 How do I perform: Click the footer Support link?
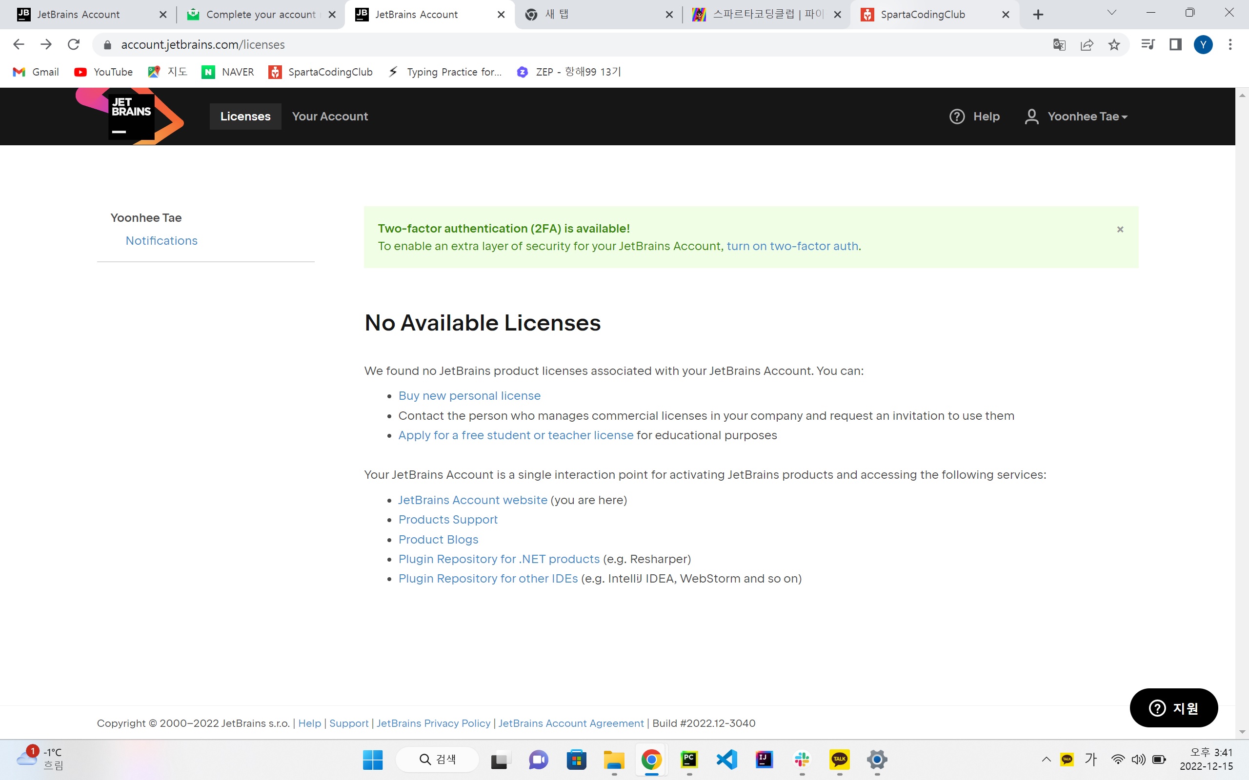(349, 723)
